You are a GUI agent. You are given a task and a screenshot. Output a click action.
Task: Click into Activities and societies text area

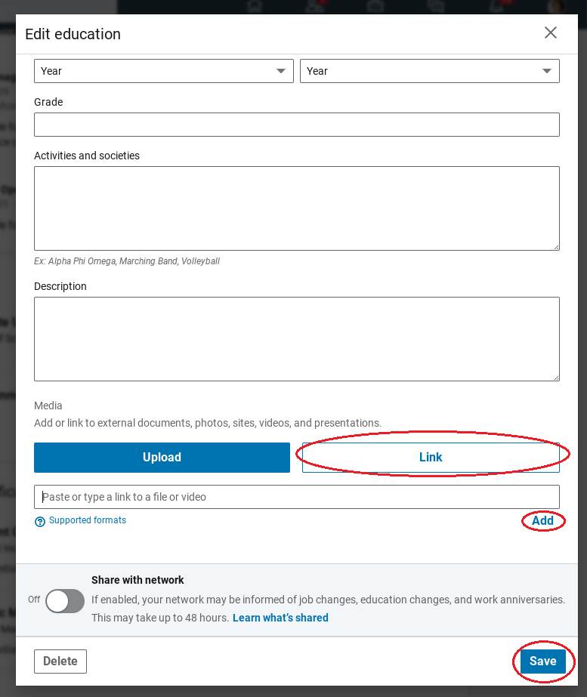(x=296, y=208)
